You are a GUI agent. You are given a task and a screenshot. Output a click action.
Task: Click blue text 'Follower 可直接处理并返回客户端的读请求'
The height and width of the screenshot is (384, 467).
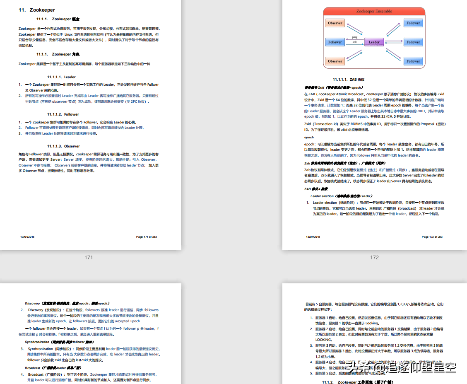point(57,128)
